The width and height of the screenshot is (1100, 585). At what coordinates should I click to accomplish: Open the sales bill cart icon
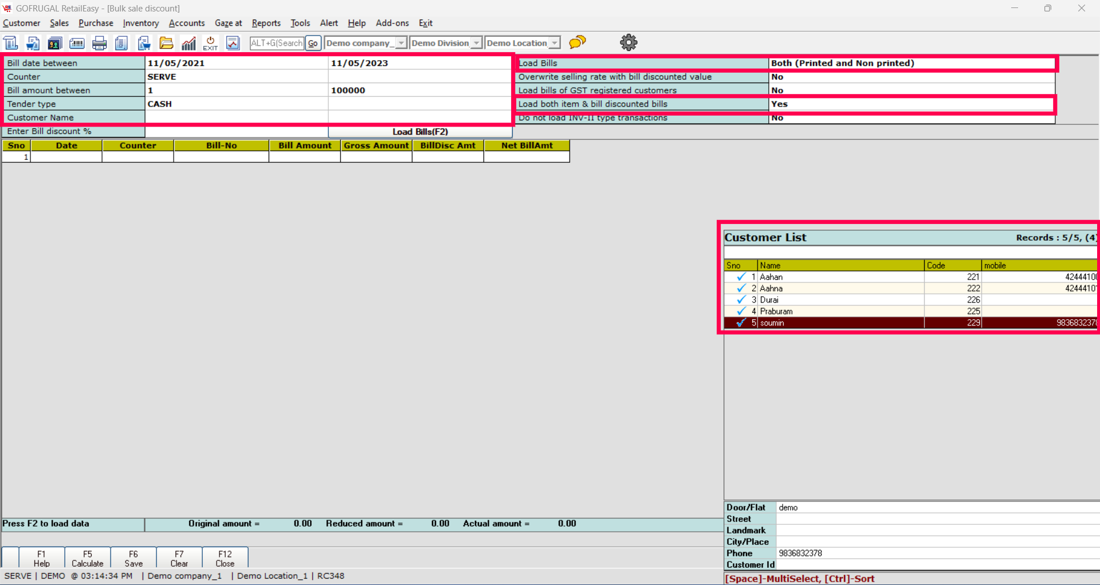33,43
